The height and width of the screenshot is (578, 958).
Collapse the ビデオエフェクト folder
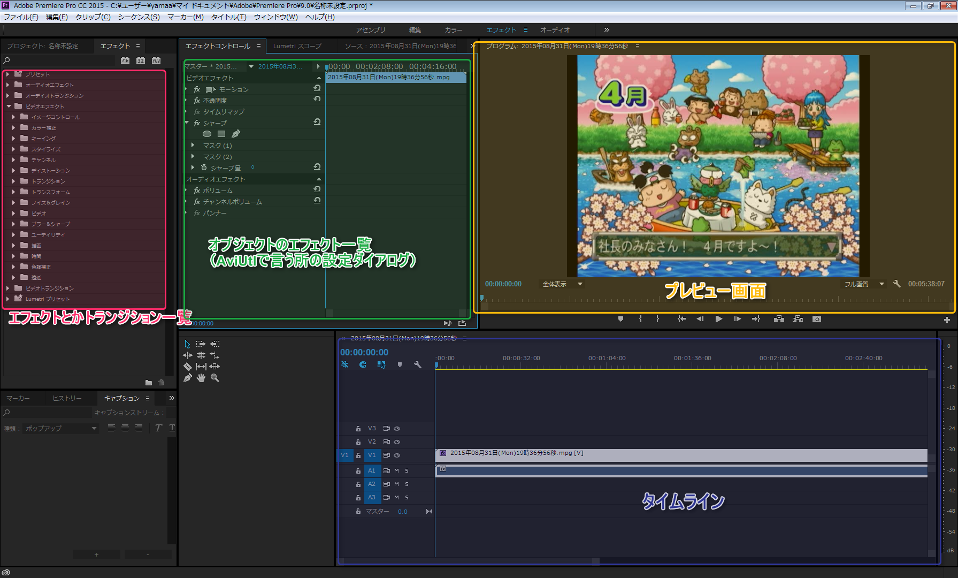coord(9,107)
